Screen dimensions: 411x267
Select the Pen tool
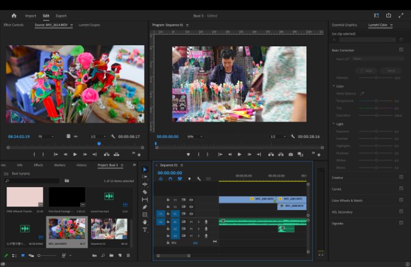click(x=144, y=207)
